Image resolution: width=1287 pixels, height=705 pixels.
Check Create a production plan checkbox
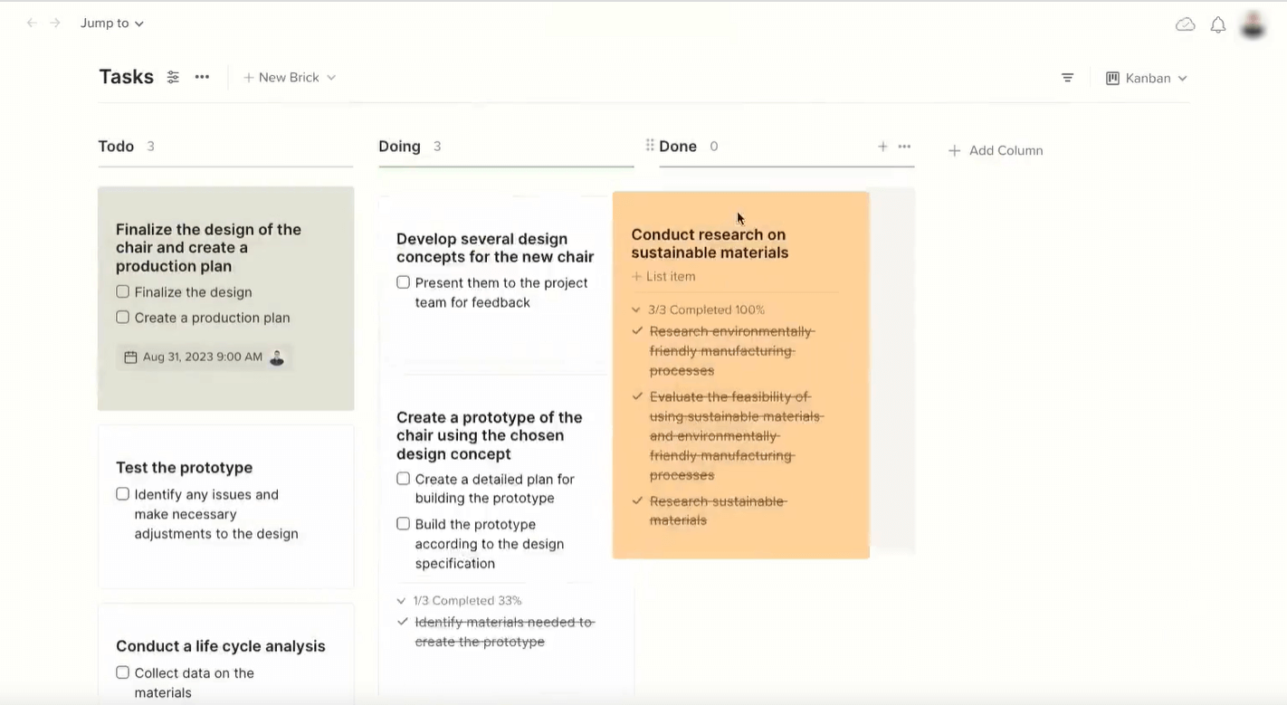click(x=122, y=317)
